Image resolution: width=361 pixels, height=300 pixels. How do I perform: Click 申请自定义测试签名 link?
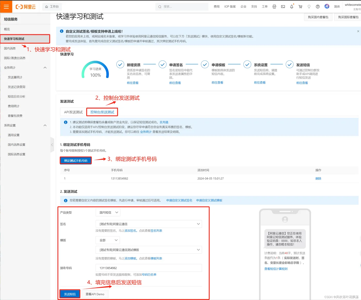coord(179,200)
